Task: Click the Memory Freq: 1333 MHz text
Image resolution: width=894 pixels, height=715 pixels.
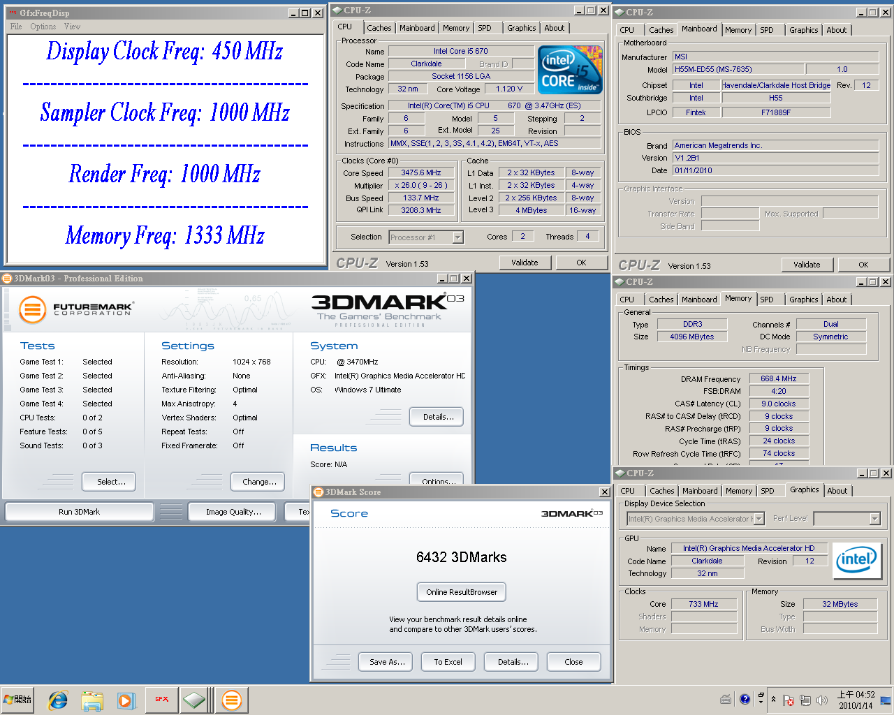Action: 165,235
